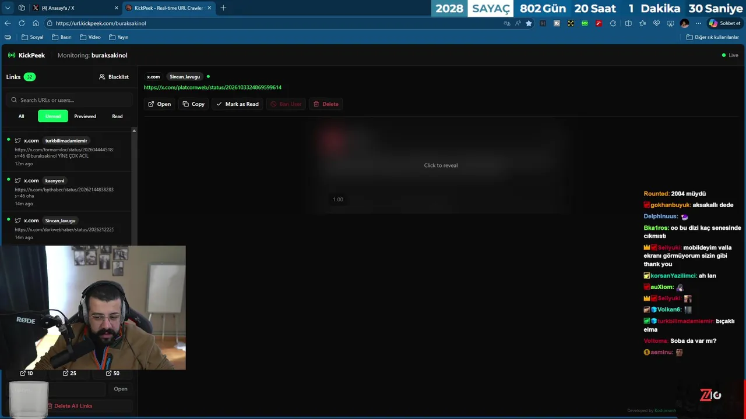Open the browser settings and more menu
The image size is (746, 419).
698,23
